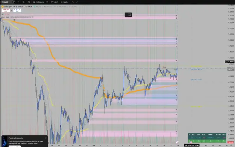The image size is (235, 147).
Task: Click the VOLD column in green table
Action: click(x=210, y=135)
